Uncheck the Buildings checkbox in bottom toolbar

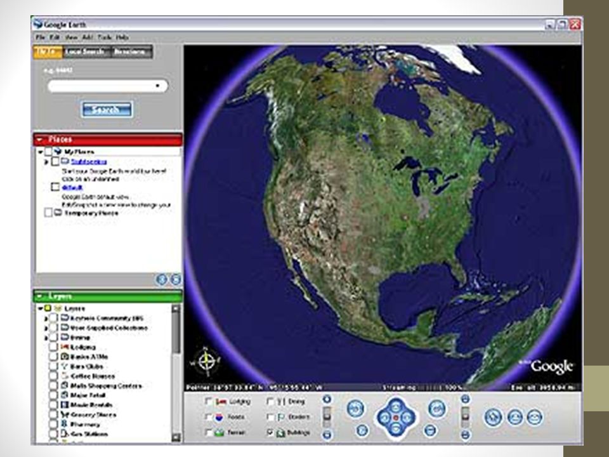pos(270,432)
